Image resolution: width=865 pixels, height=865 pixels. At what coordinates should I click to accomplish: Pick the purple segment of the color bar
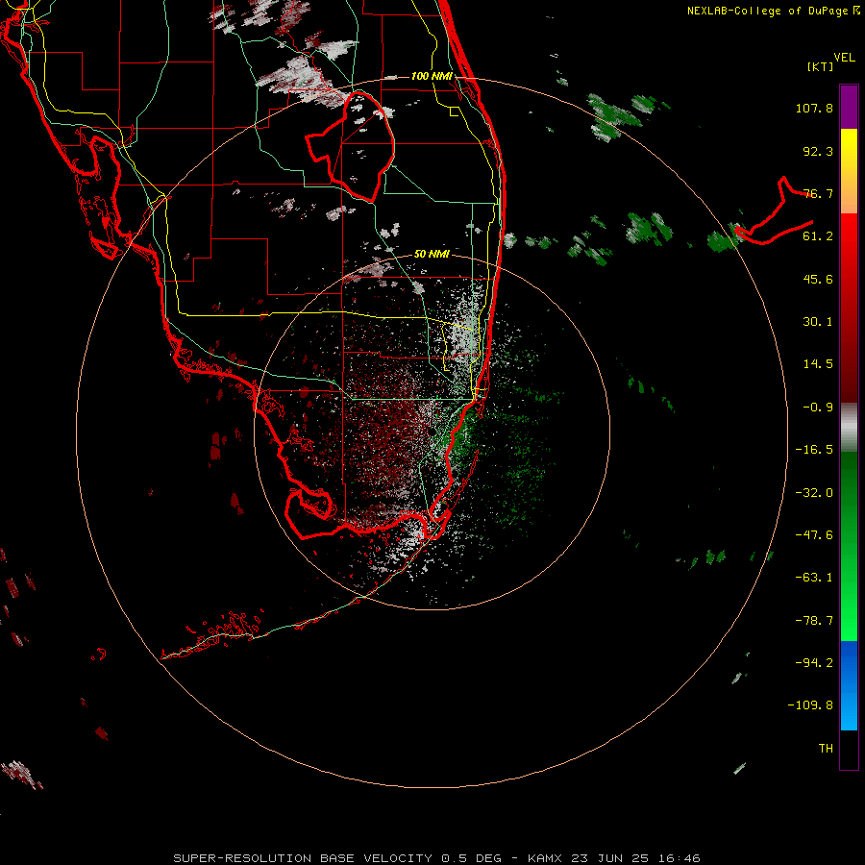point(849,107)
